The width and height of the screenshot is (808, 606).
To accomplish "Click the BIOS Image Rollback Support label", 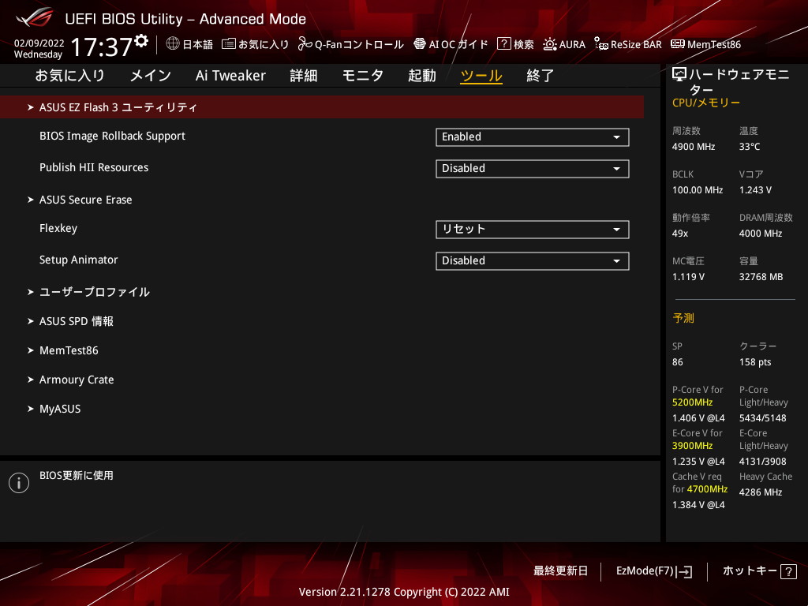I will click(112, 136).
